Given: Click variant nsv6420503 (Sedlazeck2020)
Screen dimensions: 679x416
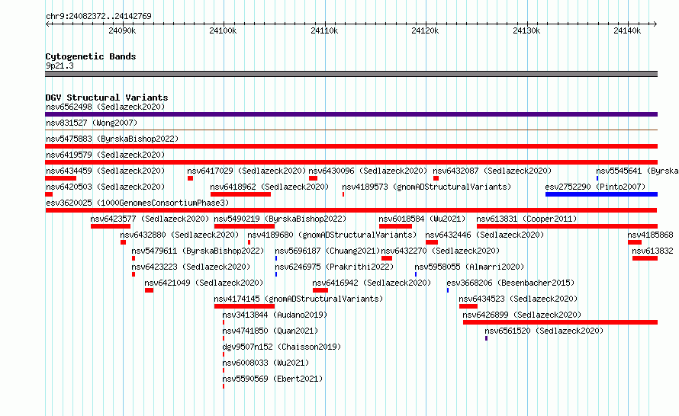Looking at the screenshot, I should click(105, 187).
